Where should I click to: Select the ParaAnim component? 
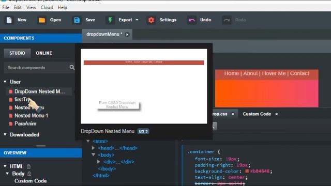point(25,123)
